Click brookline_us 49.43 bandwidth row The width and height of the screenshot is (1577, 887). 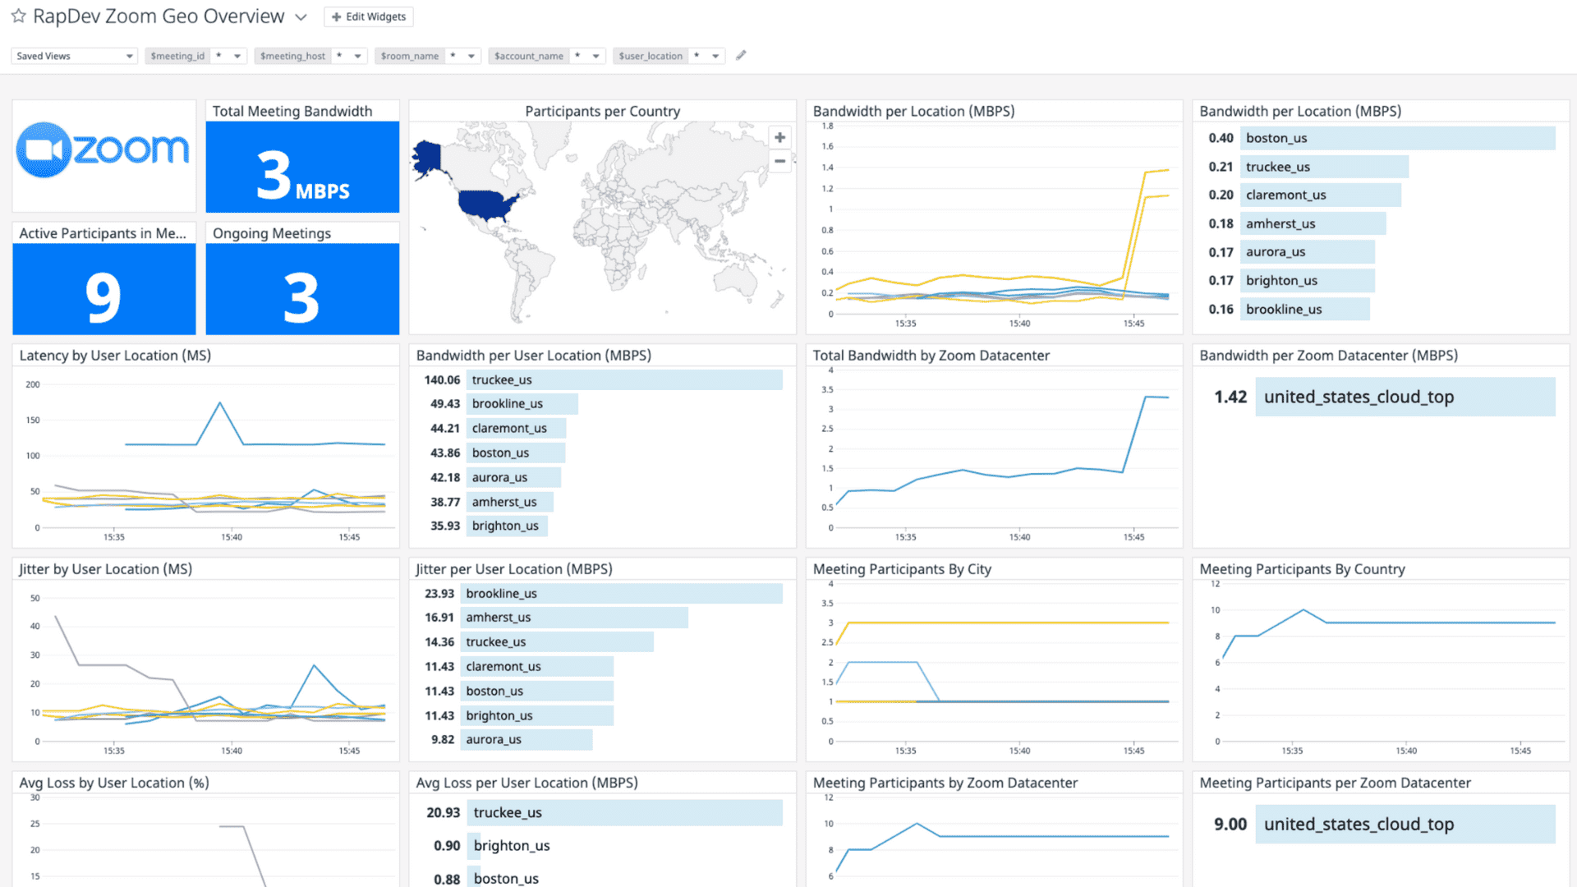[x=499, y=403]
